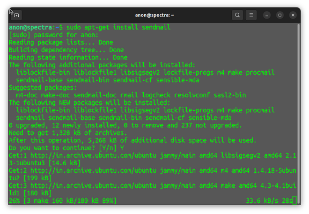Click the After this operation, 5,268 kB line

click(x=132, y=140)
